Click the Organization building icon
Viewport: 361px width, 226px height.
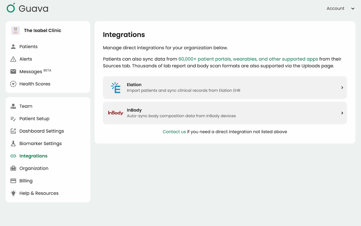pyautogui.click(x=13, y=168)
